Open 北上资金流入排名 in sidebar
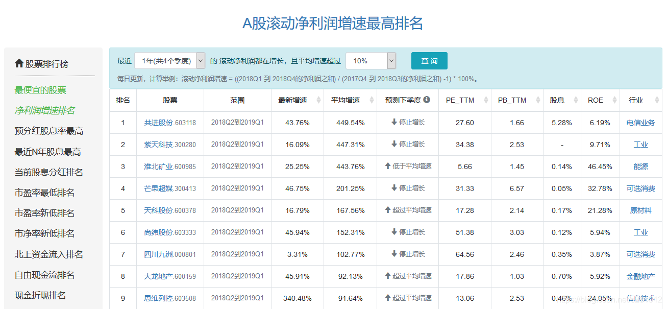The image size is (667, 309). pyautogui.click(x=49, y=254)
